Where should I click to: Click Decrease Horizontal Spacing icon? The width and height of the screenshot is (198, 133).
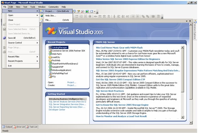(x=104, y=16)
